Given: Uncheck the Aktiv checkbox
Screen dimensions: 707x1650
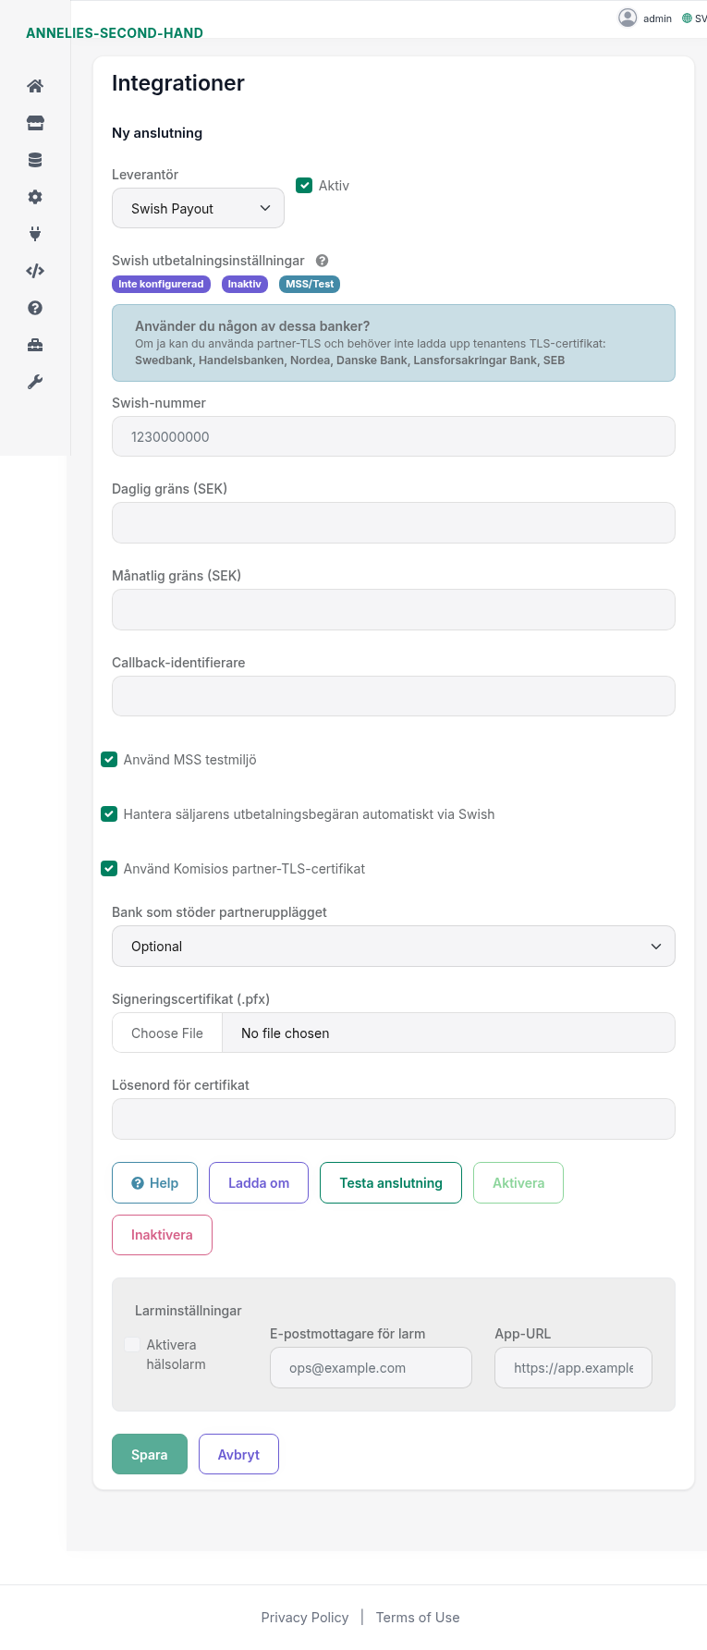Looking at the screenshot, I should 304,185.
